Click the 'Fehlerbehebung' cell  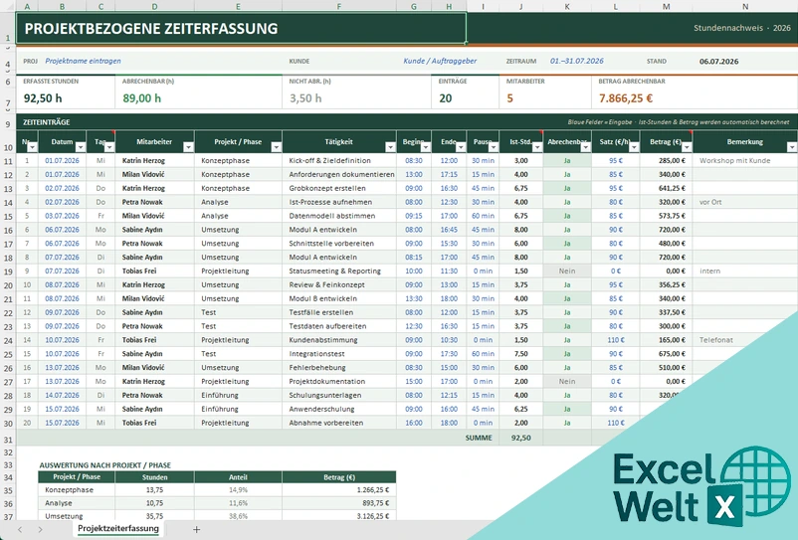[x=339, y=368]
